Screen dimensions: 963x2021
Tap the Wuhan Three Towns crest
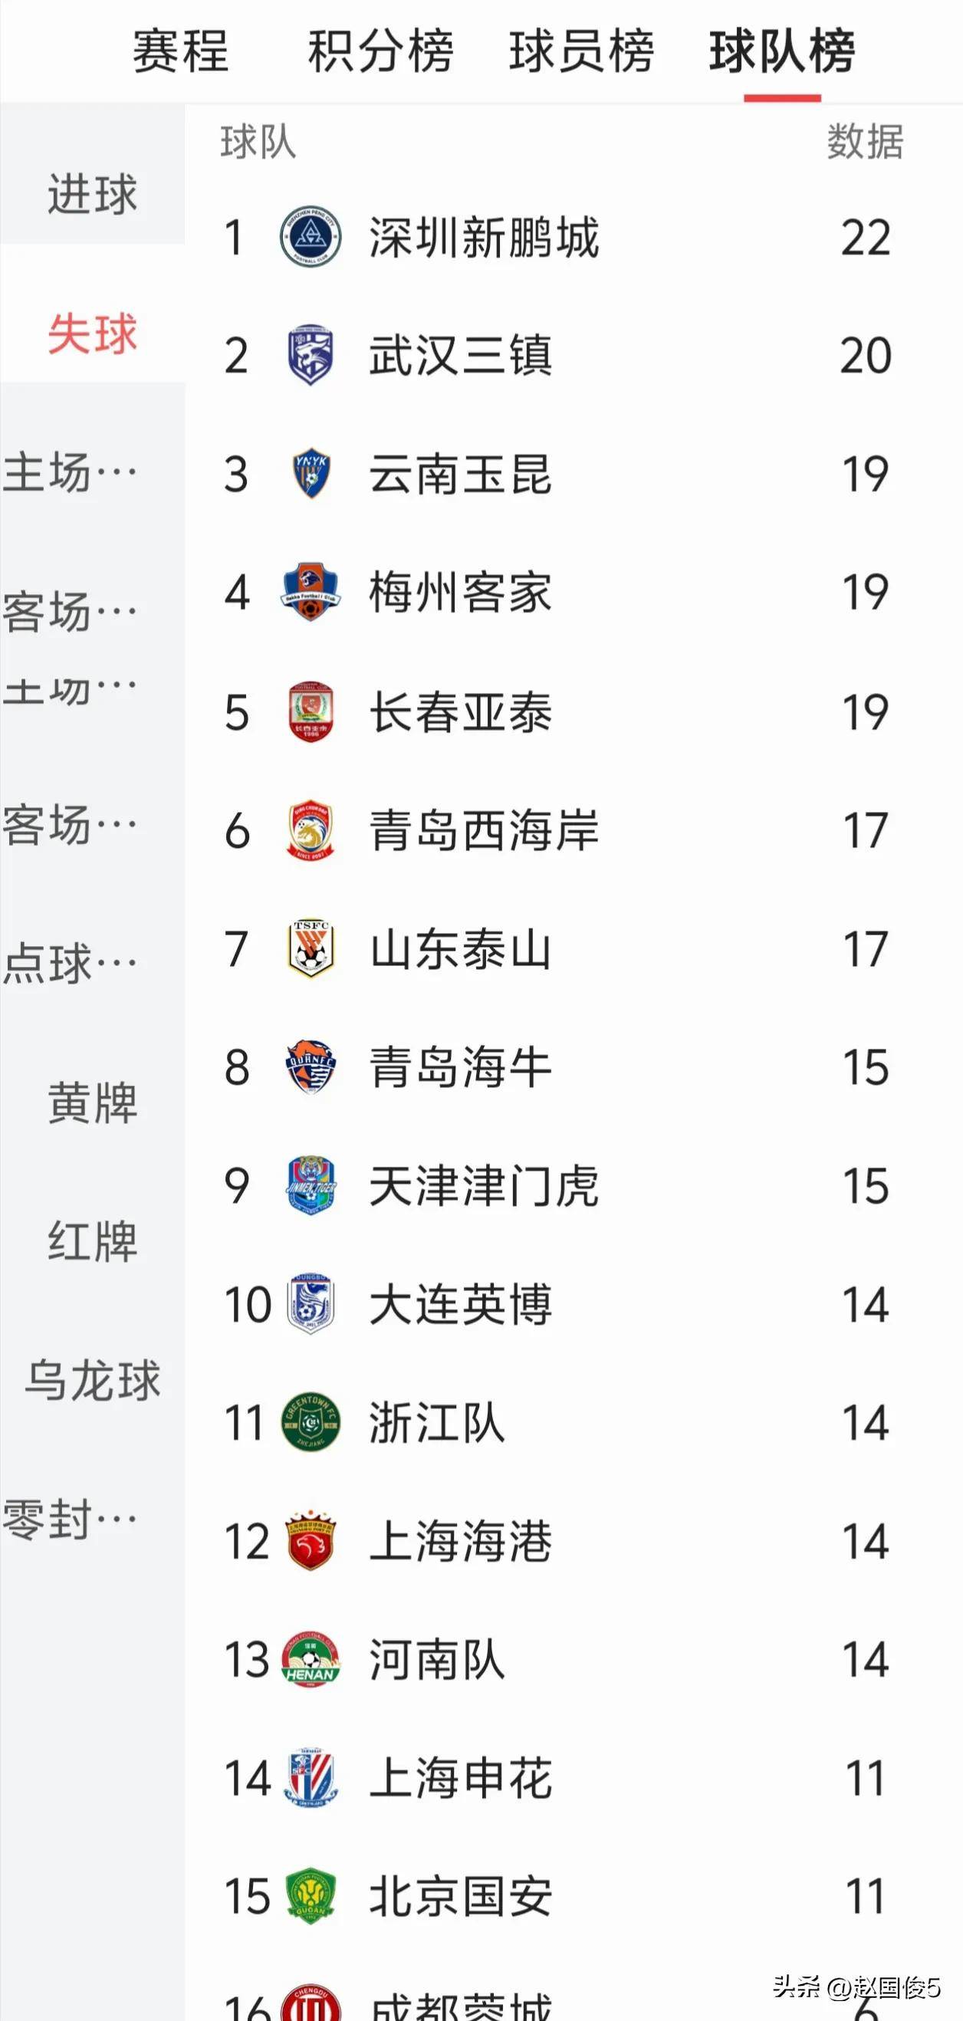click(x=311, y=356)
